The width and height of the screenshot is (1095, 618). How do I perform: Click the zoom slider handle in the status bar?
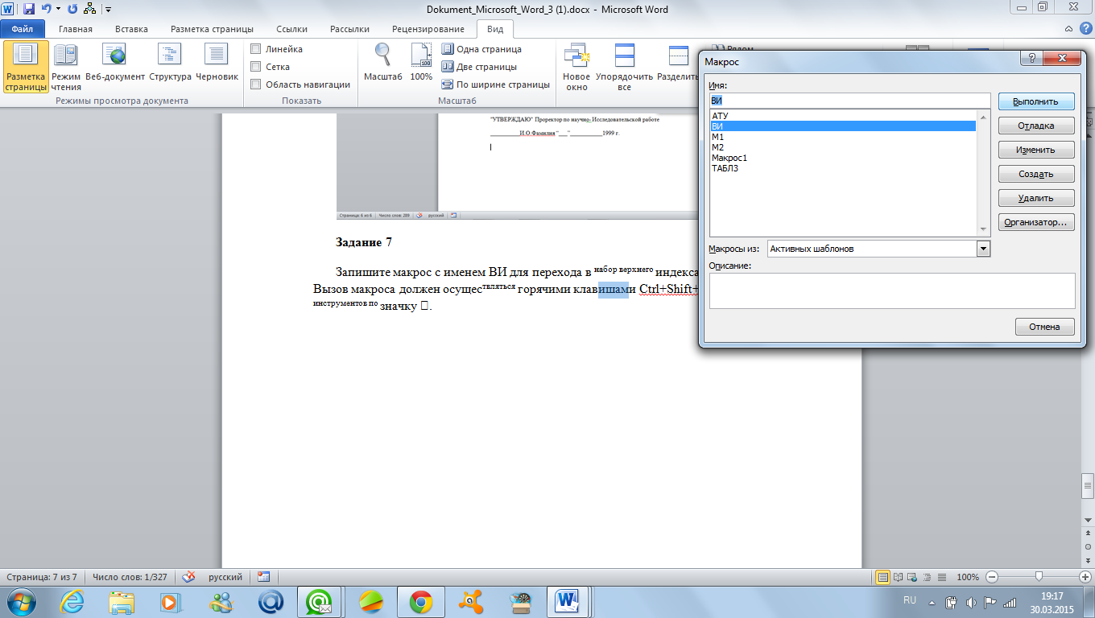tap(1039, 577)
